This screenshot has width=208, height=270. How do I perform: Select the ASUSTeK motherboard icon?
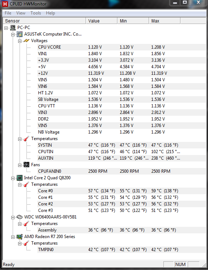[x=20, y=34]
